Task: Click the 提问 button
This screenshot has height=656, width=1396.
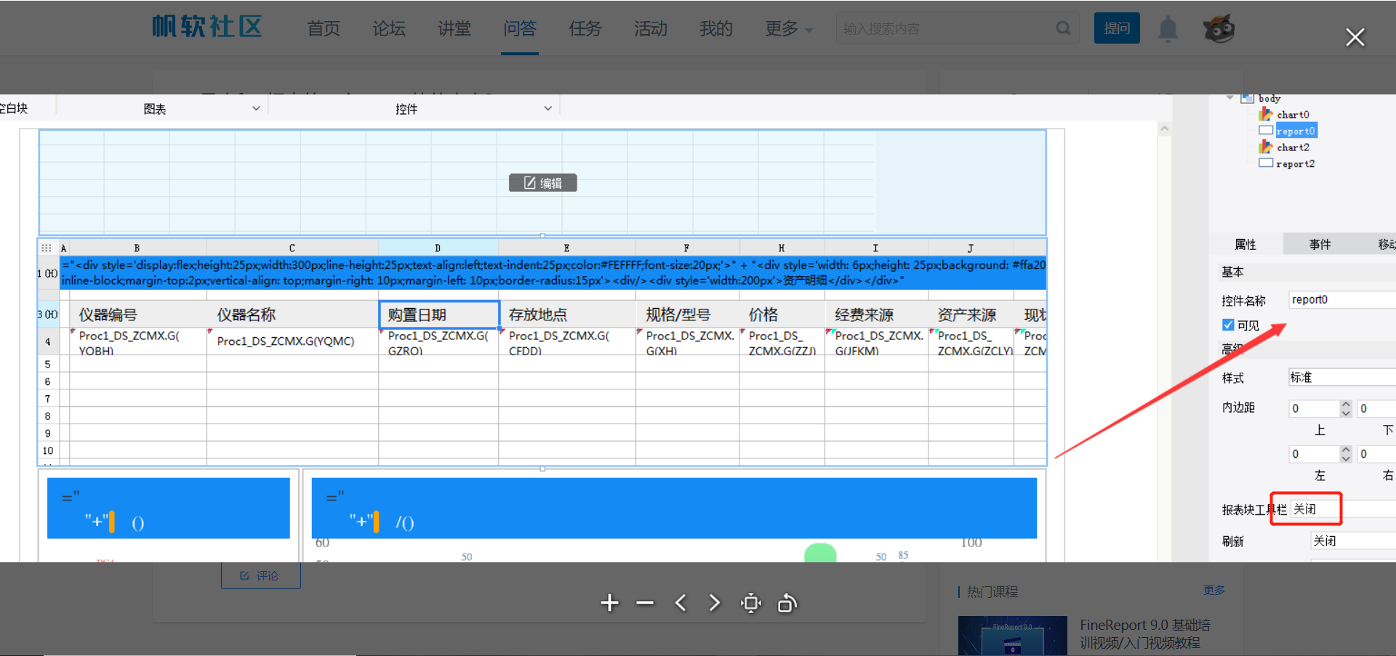Action: click(1117, 28)
